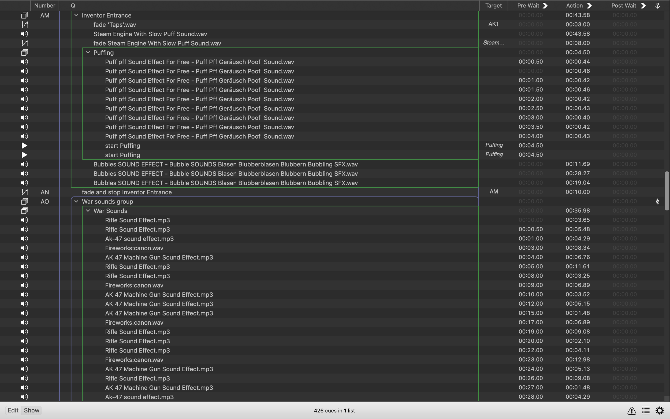670x419 pixels.
Task: Click the Pre Wait column header
Action: [528, 6]
